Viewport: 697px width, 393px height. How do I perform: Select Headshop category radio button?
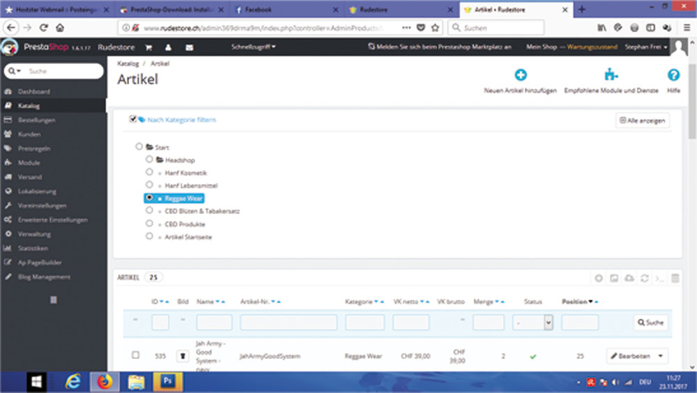(149, 159)
